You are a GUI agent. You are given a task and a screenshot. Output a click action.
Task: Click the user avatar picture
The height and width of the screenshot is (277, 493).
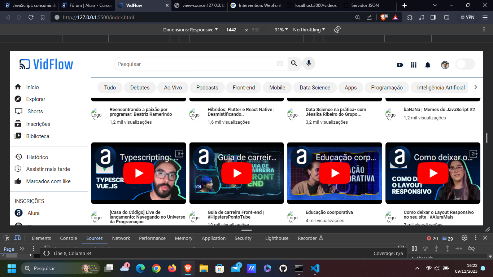coord(445,65)
